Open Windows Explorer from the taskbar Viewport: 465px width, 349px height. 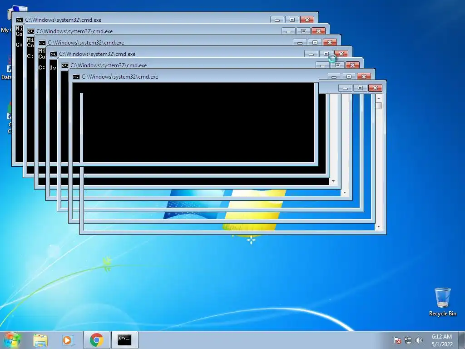(x=40, y=340)
